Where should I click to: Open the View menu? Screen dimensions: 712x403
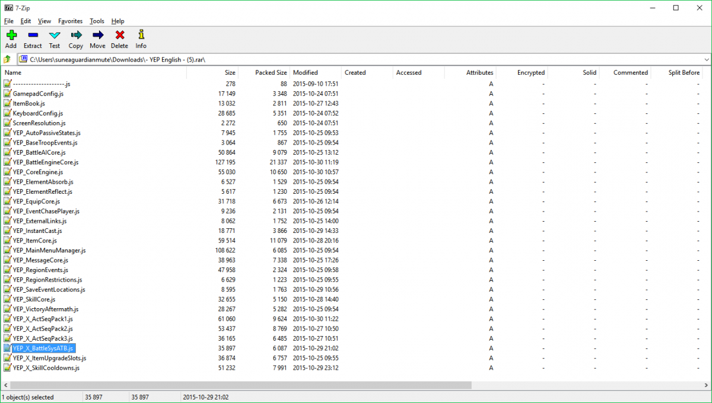click(44, 21)
